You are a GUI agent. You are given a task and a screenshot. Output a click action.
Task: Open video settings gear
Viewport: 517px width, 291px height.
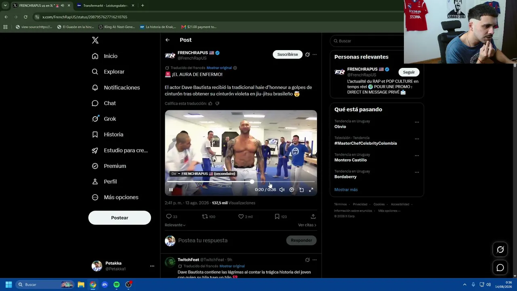click(292, 190)
